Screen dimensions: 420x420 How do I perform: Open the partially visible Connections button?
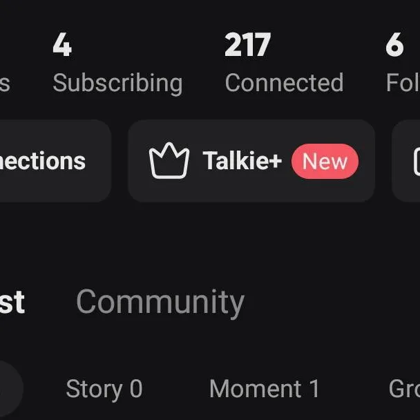click(x=48, y=161)
